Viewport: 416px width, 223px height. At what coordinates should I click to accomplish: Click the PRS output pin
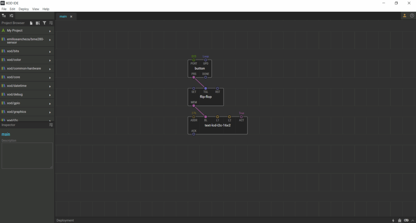tap(194, 78)
